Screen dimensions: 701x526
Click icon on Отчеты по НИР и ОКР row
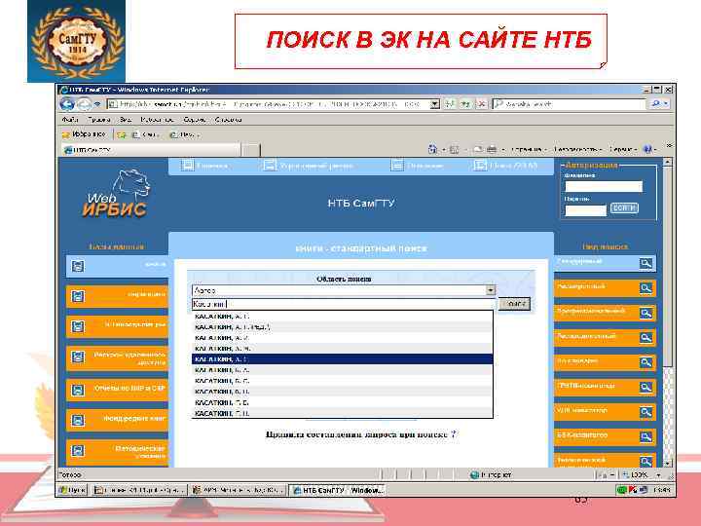click(78, 390)
